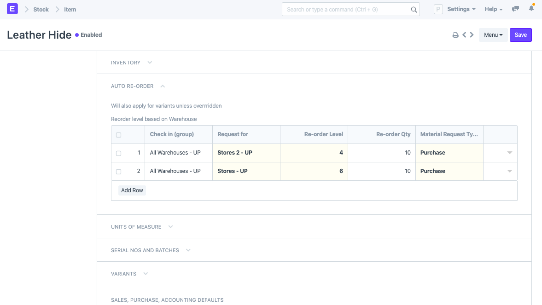Open the Help menu
542x305 pixels.
[x=493, y=9]
